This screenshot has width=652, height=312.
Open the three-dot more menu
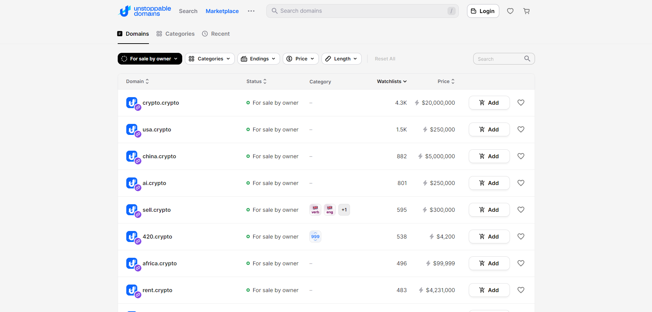coord(251,11)
